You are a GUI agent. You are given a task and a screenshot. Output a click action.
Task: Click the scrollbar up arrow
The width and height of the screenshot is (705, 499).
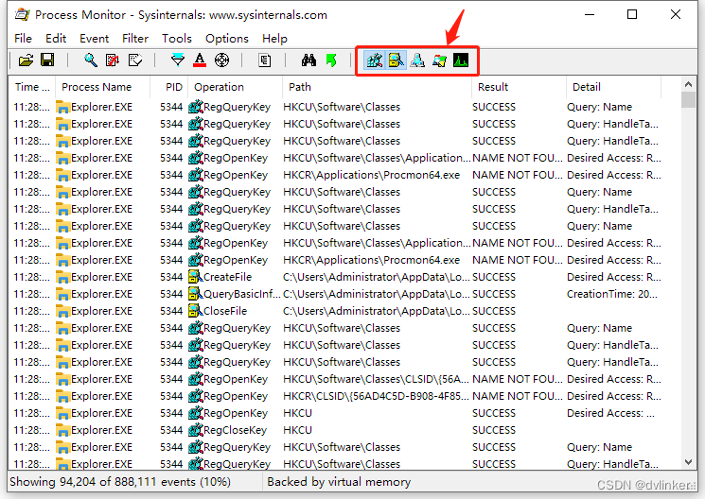688,84
